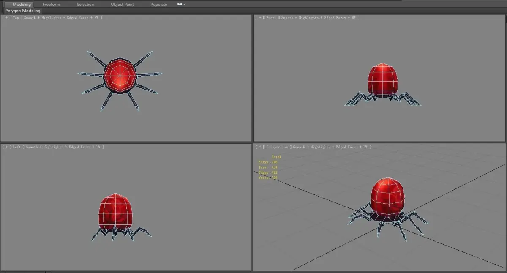Click the Polys count statistic
The height and width of the screenshot is (273, 507).
coord(268,162)
